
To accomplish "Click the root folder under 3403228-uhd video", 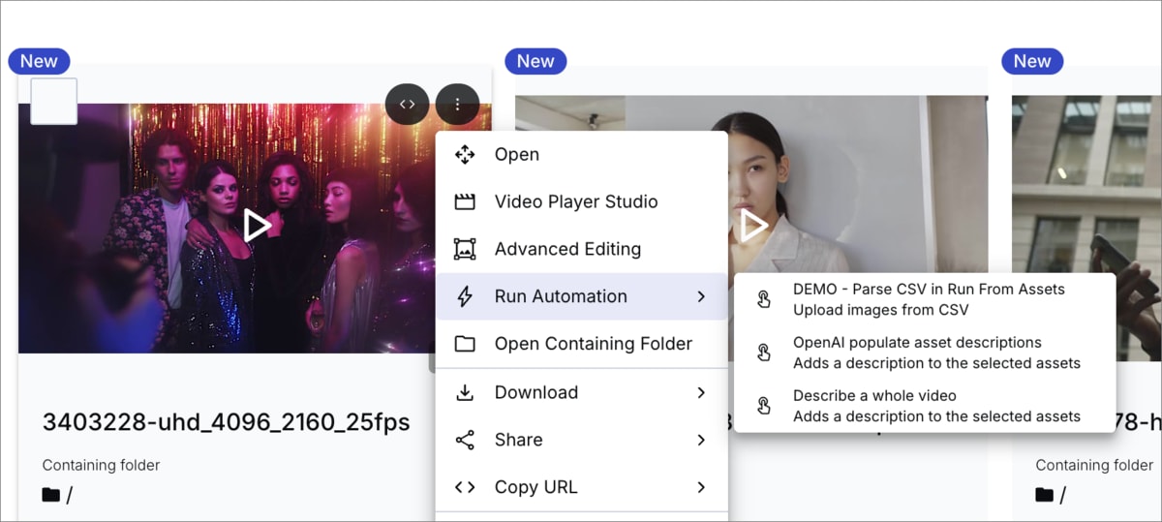I will click(x=58, y=495).
